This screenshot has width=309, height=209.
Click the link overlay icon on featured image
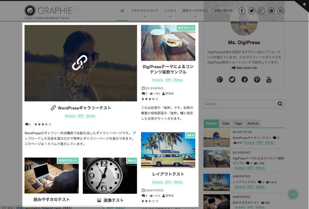pyautogui.click(x=79, y=63)
